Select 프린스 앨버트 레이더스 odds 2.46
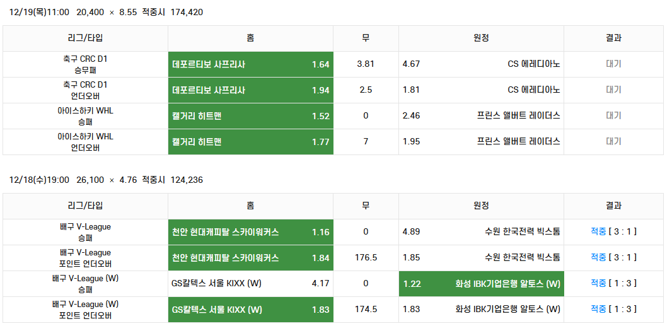 [x=481, y=116]
